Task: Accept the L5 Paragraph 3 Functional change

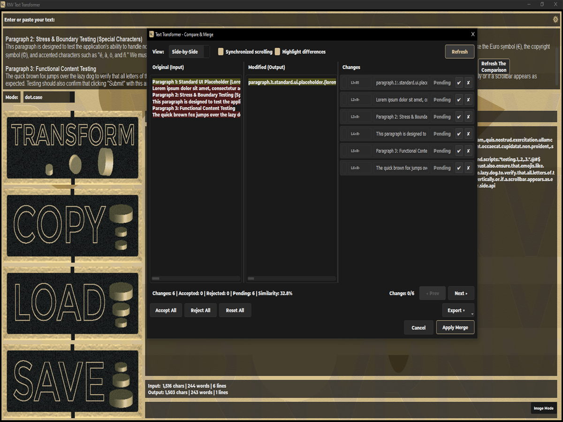Action: tap(459, 151)
